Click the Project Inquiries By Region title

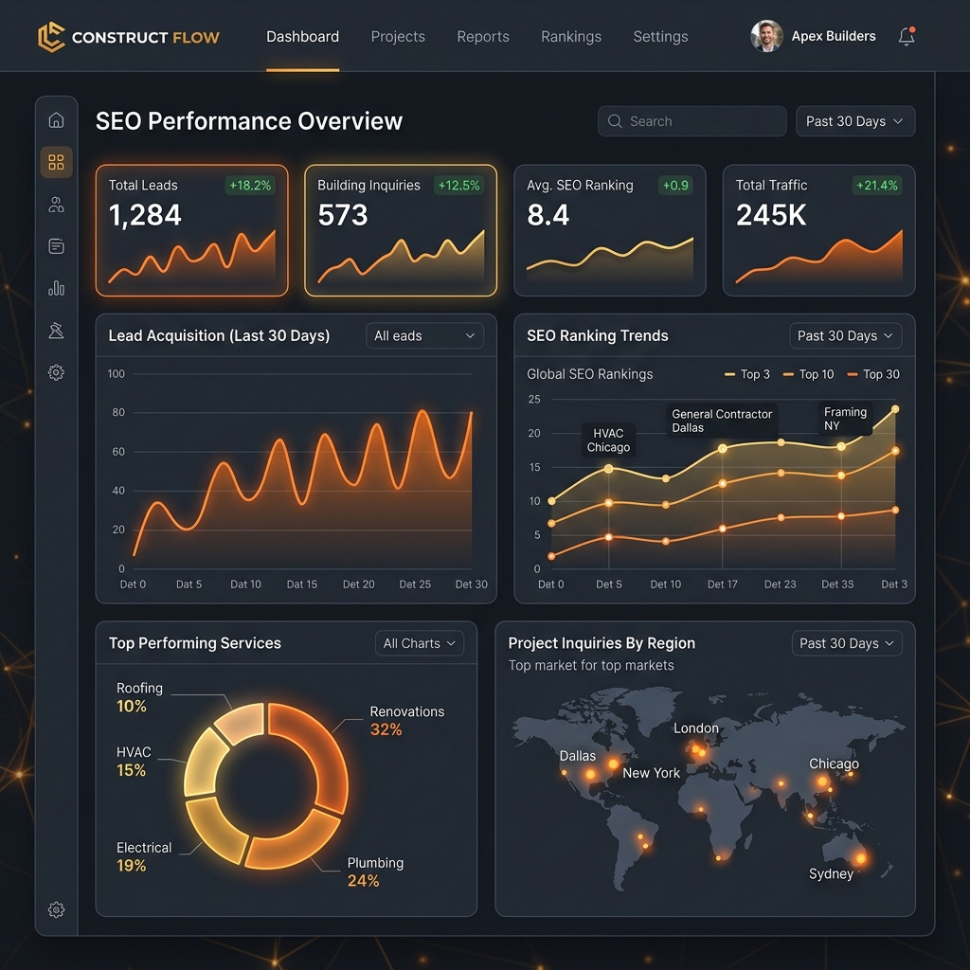click(x=602, y=643)
